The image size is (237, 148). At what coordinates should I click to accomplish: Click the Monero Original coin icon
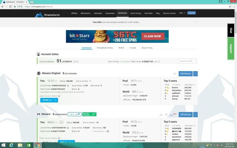pyautogui.click(x=39, y=73)
